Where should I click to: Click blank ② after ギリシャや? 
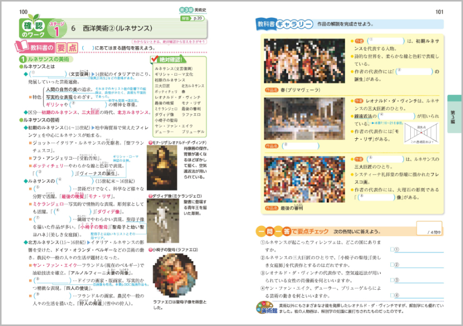pyautogui.click(x=88, y=105)
